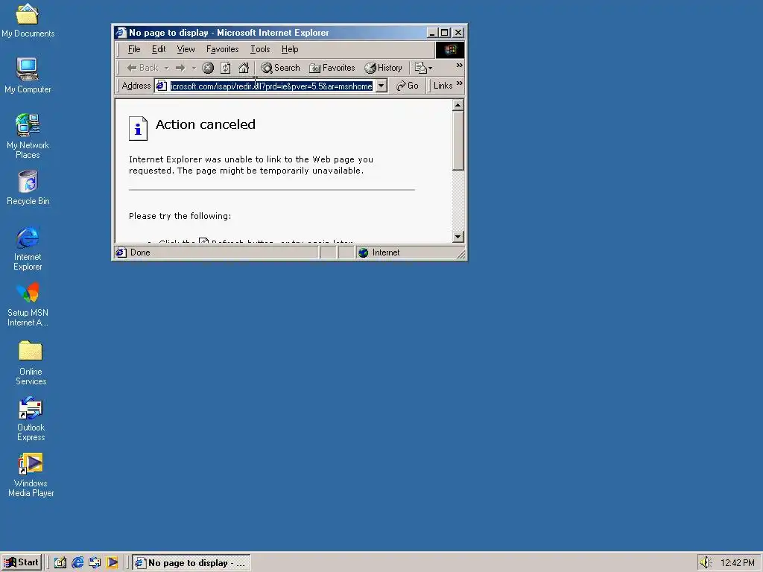Launch Internet Explorer from quick launch
This screenshot has width=763, height=572.
(77, 563)
